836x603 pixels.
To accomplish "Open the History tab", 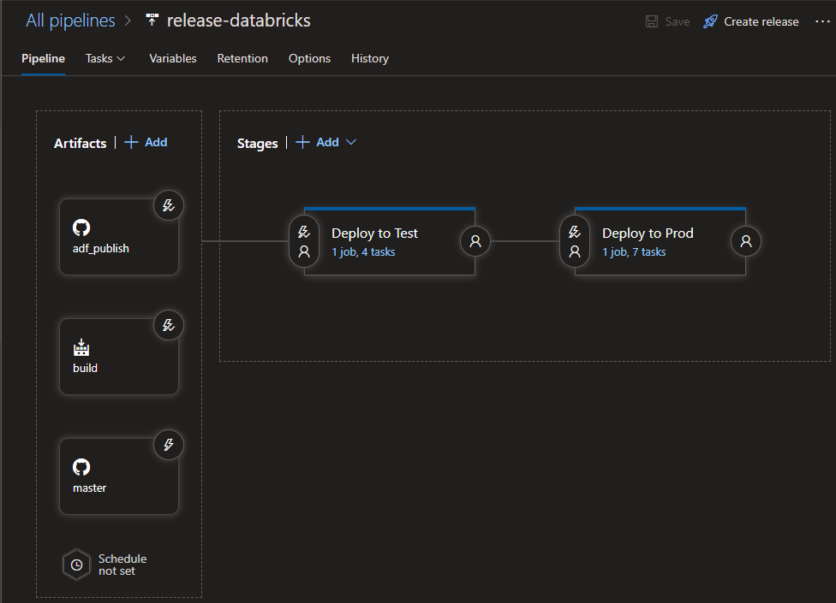I will click(x=370, y=58).
